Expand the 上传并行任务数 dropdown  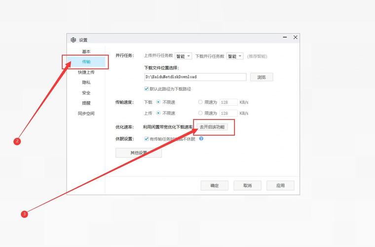pyautogui.click(x=183, y=56)
